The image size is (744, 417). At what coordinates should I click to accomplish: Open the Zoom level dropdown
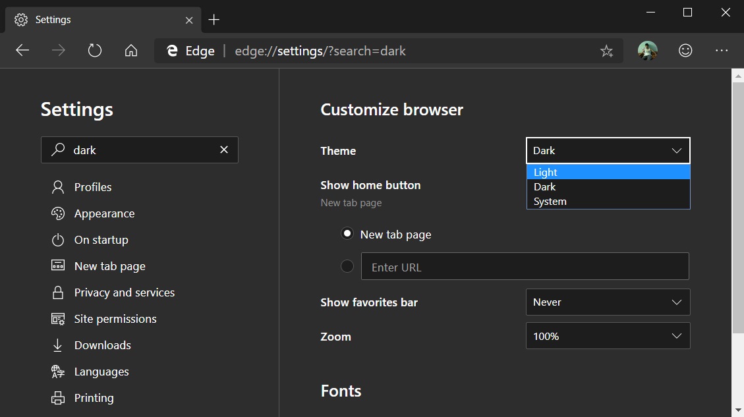tap(607, 336)
